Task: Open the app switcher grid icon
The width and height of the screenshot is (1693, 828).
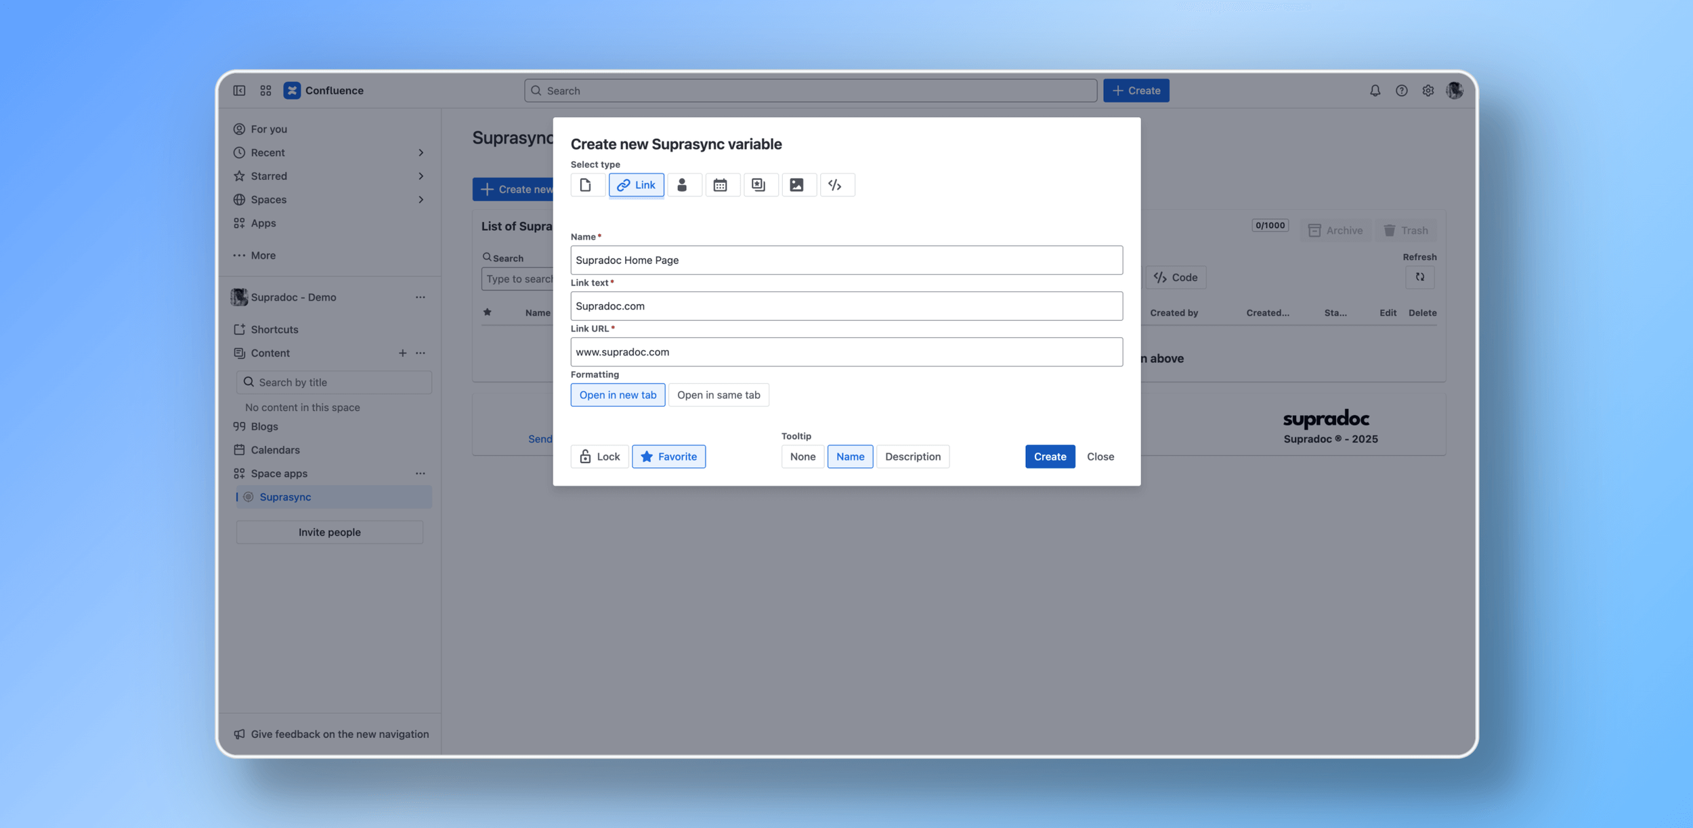Action: click(x=265, y=91)
